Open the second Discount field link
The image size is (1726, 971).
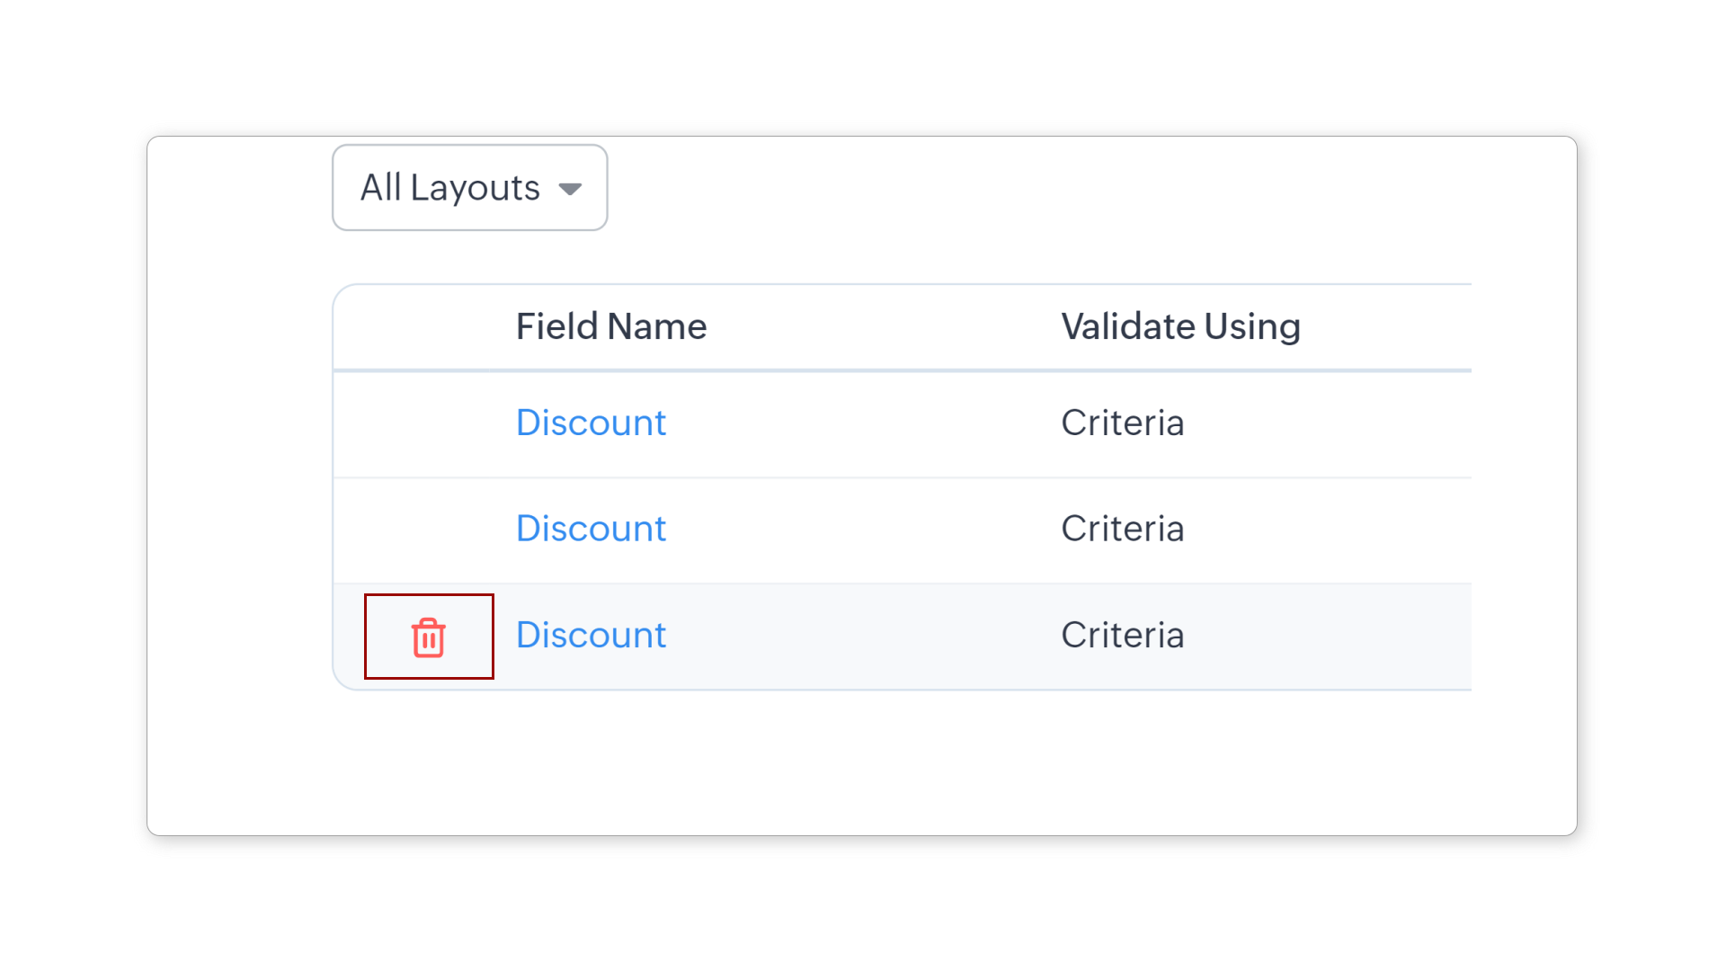point(591,529)
